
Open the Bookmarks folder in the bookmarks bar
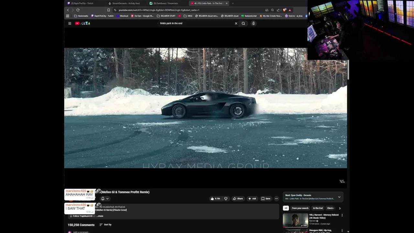tap(81, 16)
